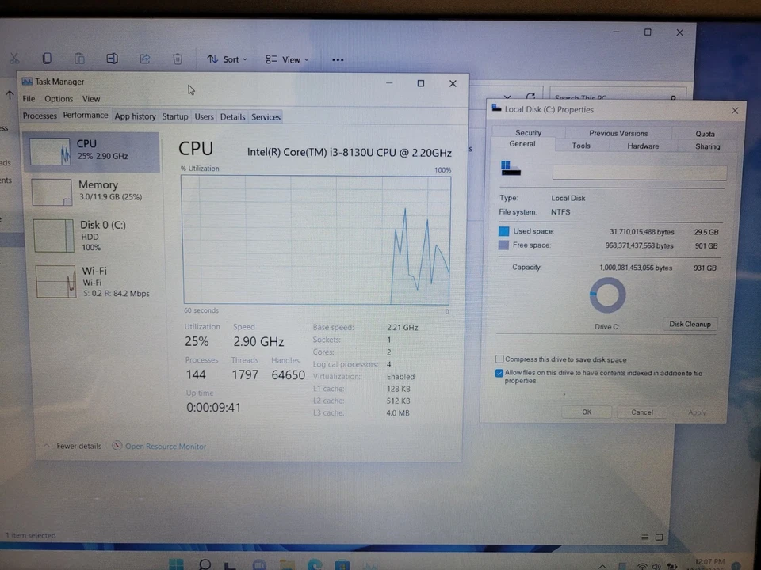
Task: Select the Disk 0 (C:) graph thumbnail
Action: [x=53, y=236]
